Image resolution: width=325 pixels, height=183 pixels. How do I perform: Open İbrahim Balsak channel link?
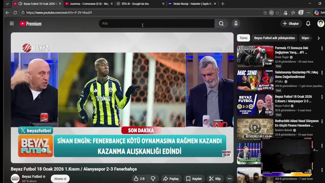coord(283,130)
